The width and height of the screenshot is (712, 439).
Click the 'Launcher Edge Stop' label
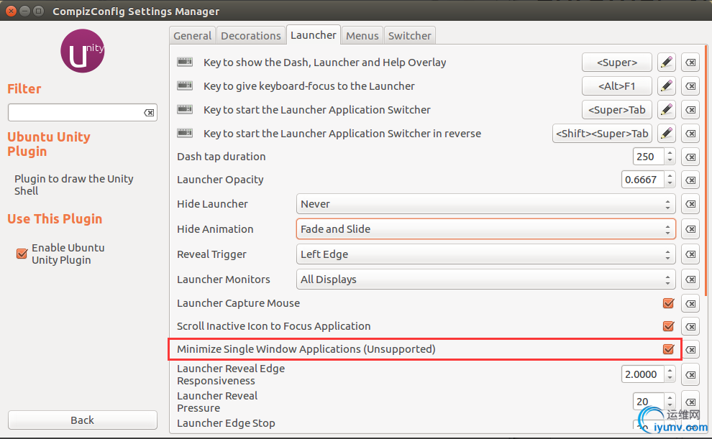226,423
